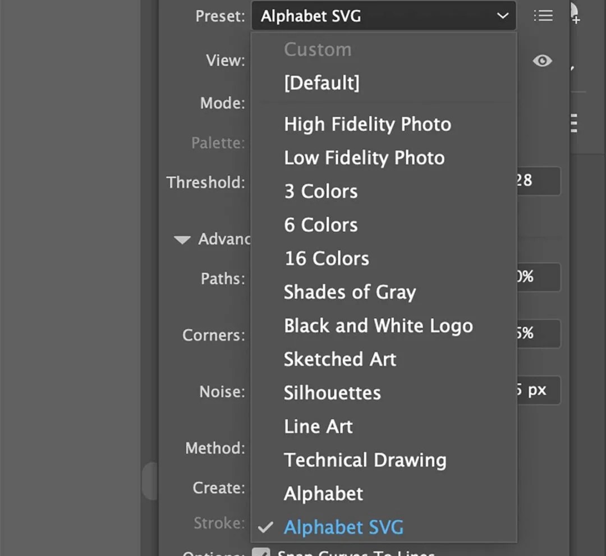
Task: Click the Noise px value field
Action: coord(538,390)
